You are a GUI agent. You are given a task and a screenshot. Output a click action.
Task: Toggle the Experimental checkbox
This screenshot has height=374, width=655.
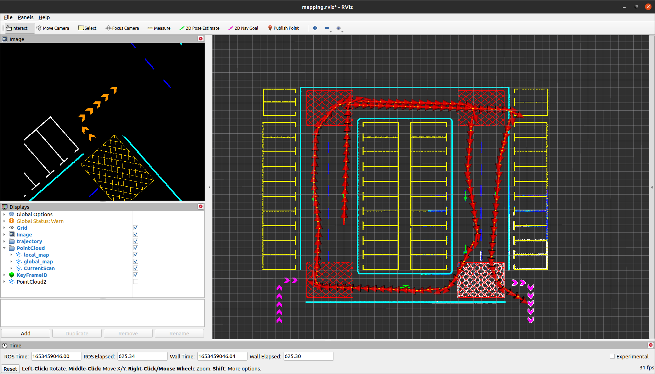click(612, 356)
